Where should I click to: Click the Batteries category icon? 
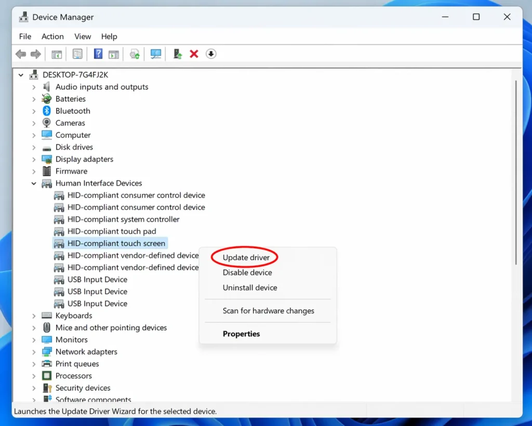click(46, 99)
